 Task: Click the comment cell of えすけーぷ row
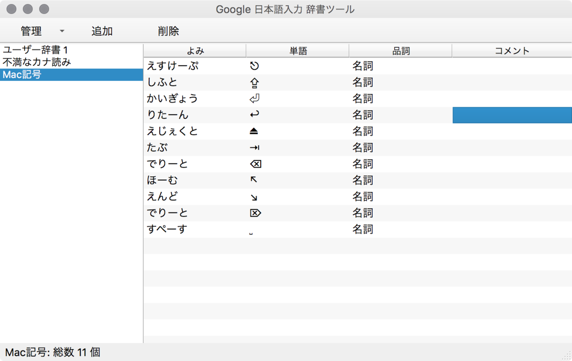(512, 66)
